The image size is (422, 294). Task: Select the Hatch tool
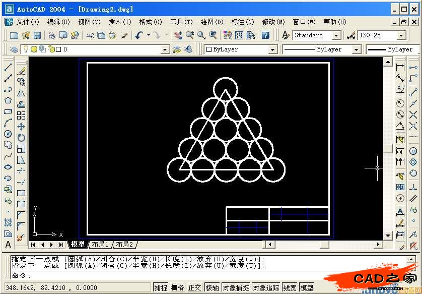click(x=8, y=222)
